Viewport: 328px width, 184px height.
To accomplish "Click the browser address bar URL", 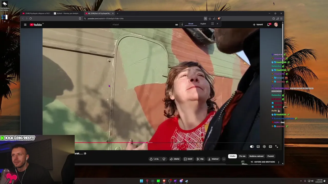I will click(106, 18).
